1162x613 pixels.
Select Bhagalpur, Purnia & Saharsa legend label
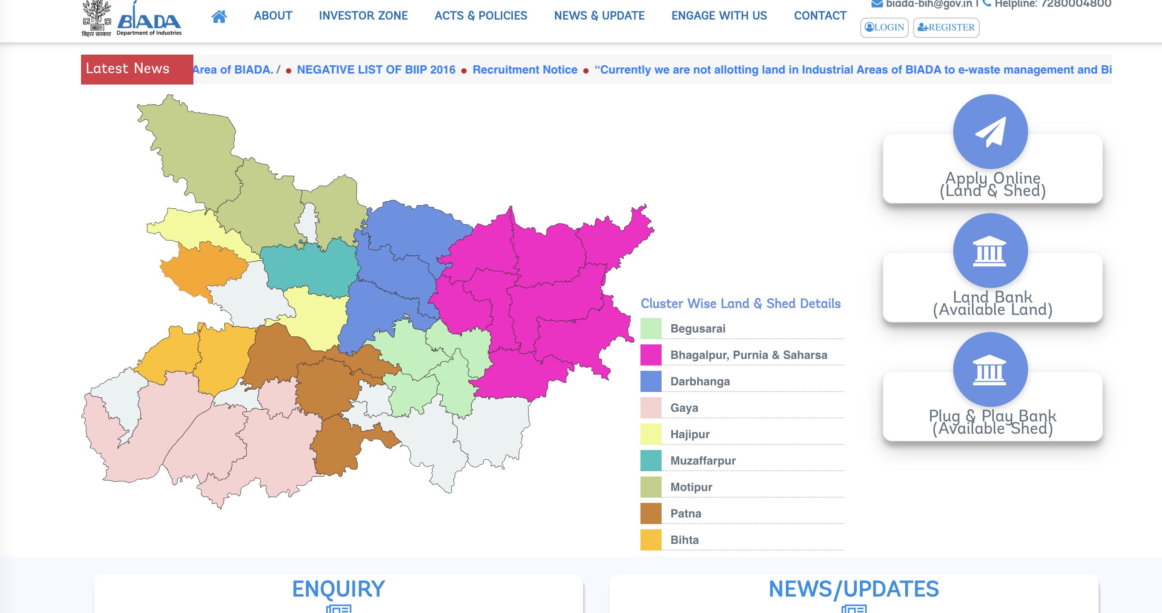[749, 355]
